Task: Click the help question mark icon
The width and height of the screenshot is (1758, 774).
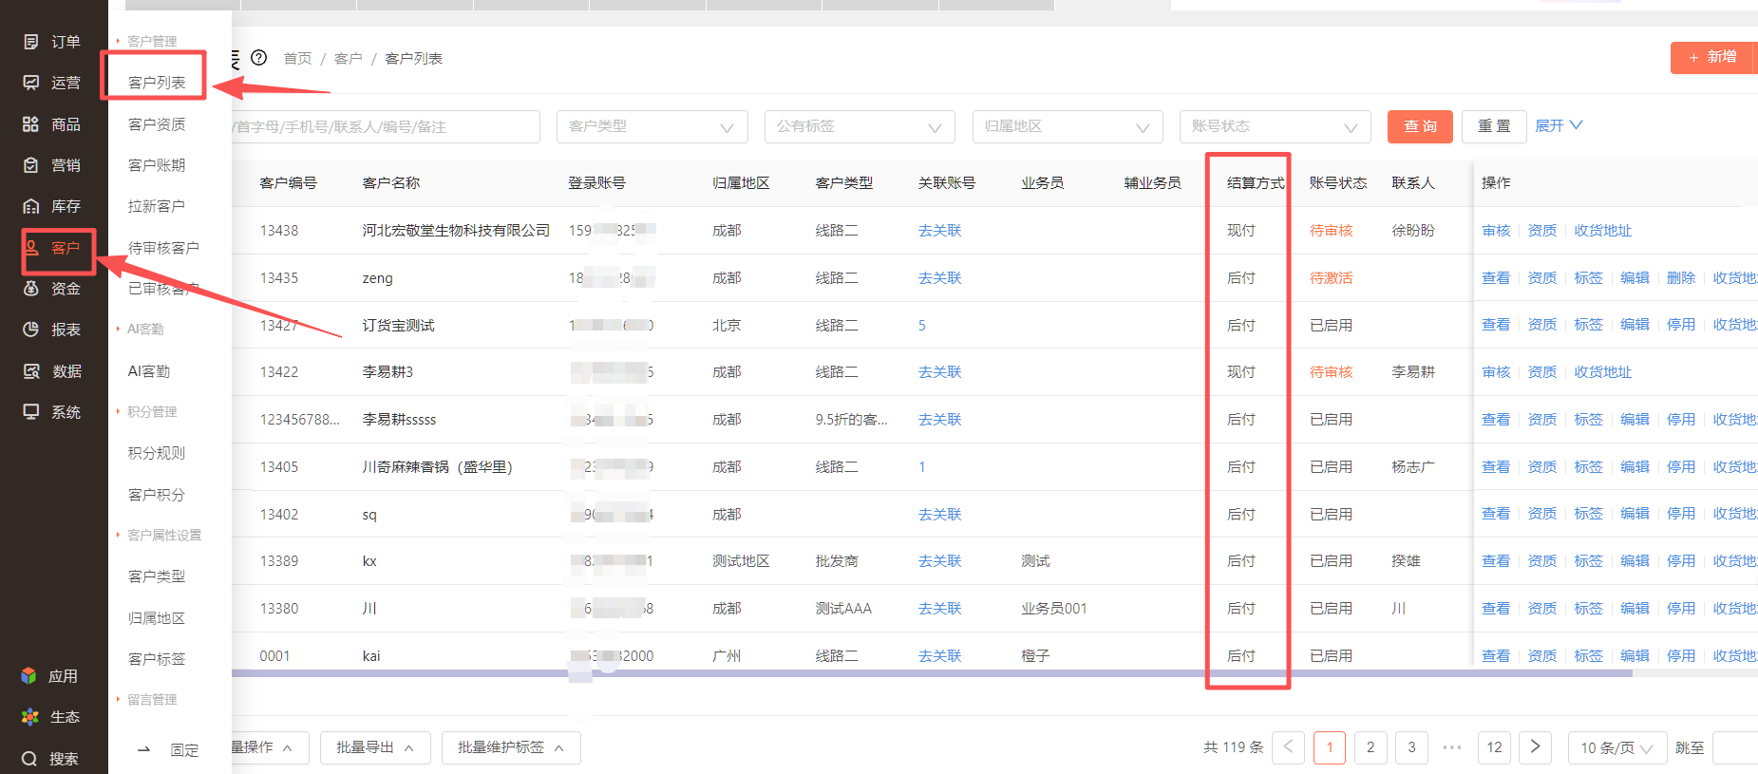Action: click(x=258, y=58)
